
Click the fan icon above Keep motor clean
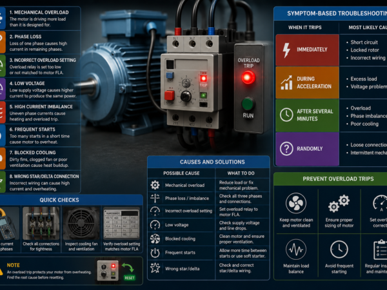pyautogui.click(x=296, y=203)
